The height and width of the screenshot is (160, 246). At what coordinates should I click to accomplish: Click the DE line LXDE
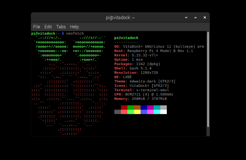(123, 77)
